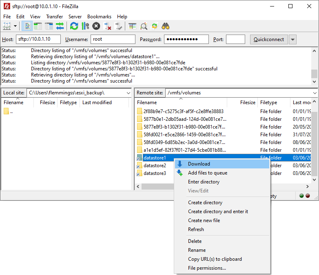Image resolution: width=319 pixels, height=275 pixels.
Task: Choose Rename in context menu
Action: [x=222, y=250]
